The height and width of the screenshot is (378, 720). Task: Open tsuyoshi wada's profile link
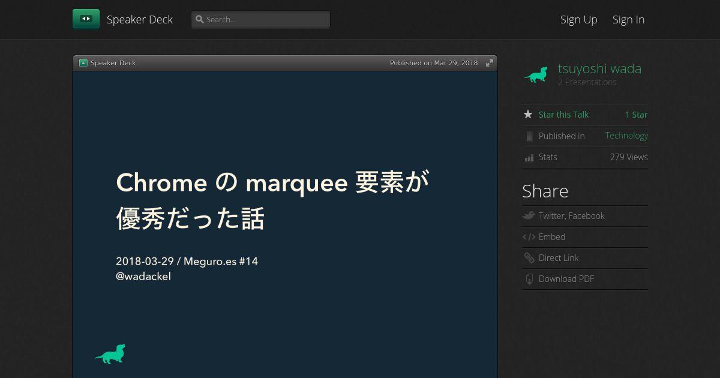[x=599, y=68]
